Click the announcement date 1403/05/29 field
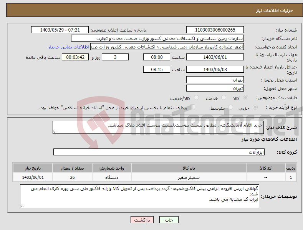The image size is (303, 230). tap(60, 30)
